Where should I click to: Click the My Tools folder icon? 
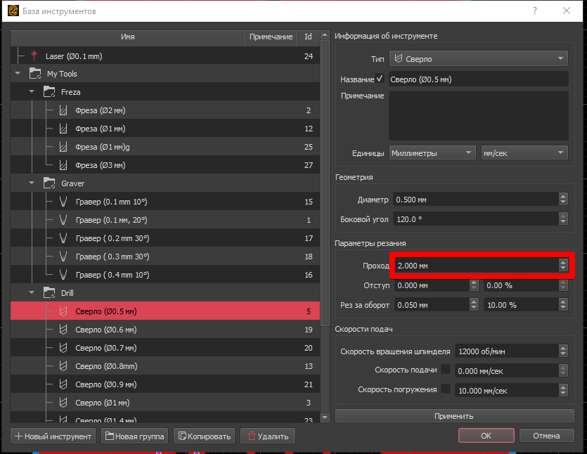click(35, 74)
